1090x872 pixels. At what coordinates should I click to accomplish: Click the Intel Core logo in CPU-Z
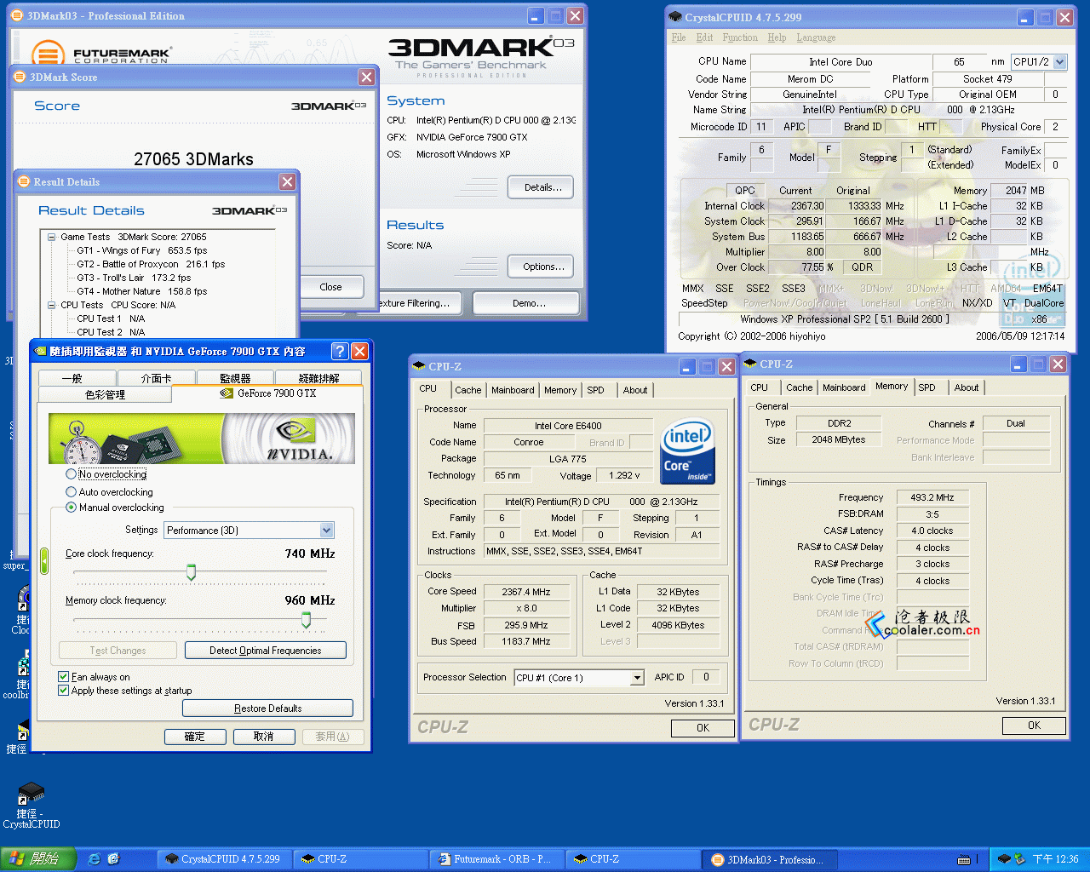click(x=686, y=450)
